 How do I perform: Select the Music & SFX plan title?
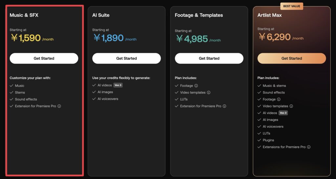click(x=24, y=15)
